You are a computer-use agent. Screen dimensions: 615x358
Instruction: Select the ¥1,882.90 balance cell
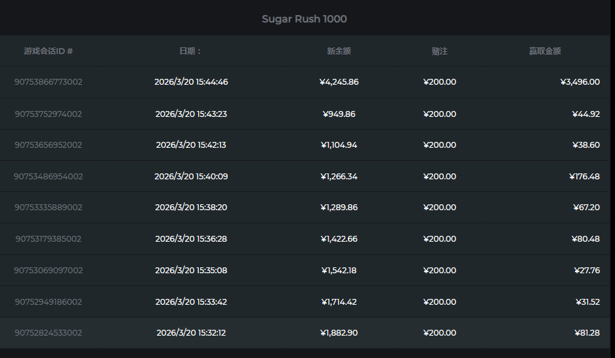coord(339,332)
